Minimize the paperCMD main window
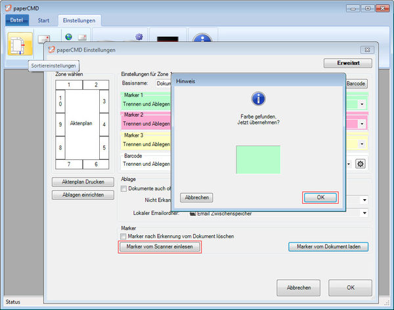The image size is (394, 310). click(x=353, y=9)
